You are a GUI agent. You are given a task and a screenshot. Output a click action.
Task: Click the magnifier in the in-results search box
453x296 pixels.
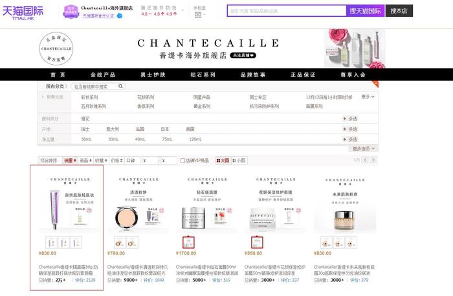(120, 86)
